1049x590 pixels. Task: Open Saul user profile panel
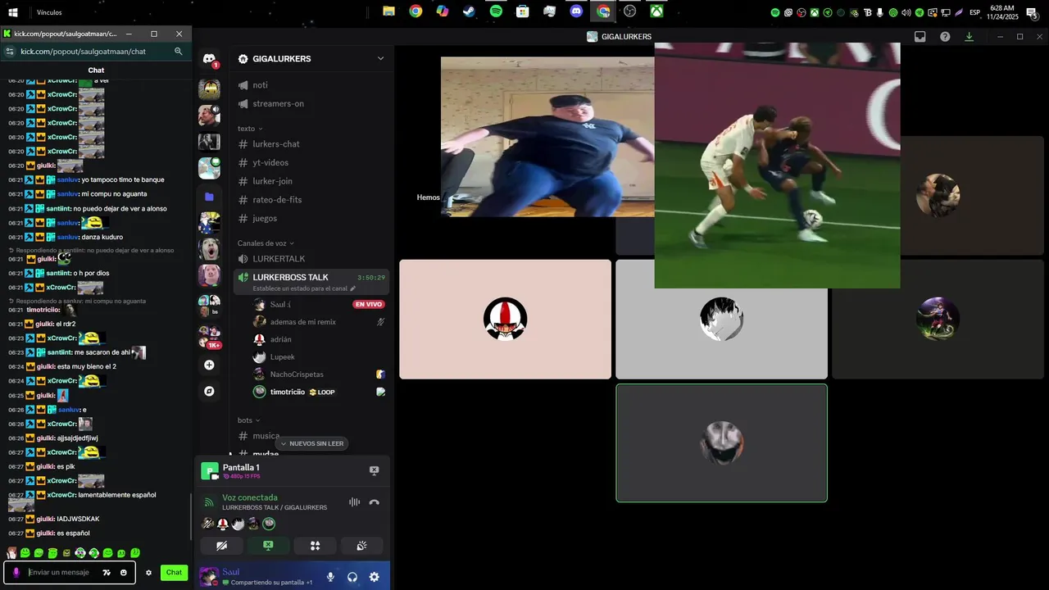coord(258,576)
